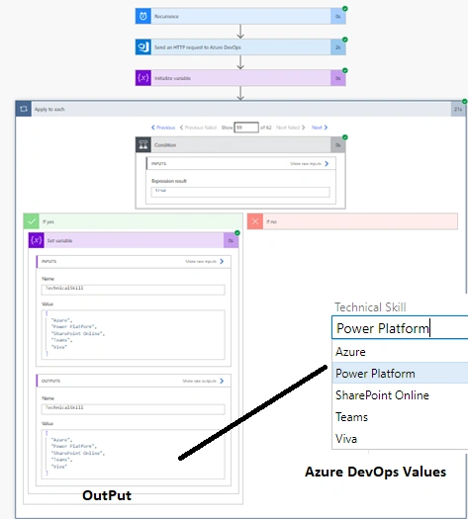Click the Expression result label
The width and height of the screenshot is (468, 519).
pos(169,181)
